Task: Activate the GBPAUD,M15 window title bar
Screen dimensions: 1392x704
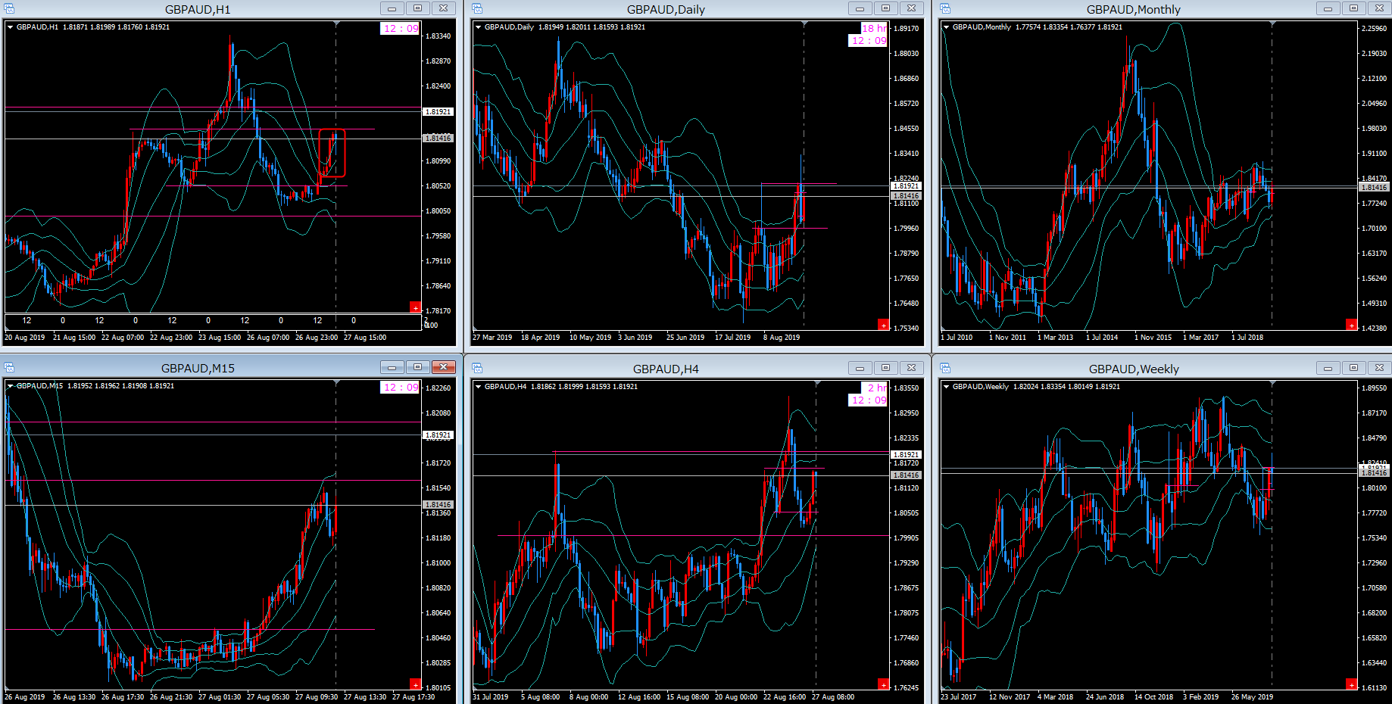Action: [x=198, y=369]
